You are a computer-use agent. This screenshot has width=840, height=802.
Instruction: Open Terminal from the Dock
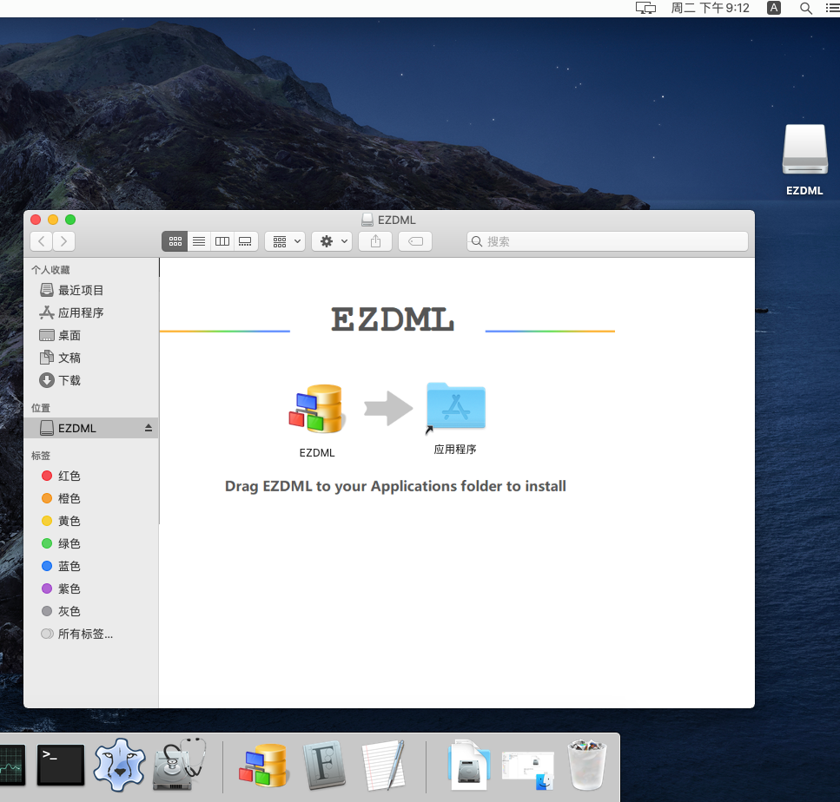61,765
